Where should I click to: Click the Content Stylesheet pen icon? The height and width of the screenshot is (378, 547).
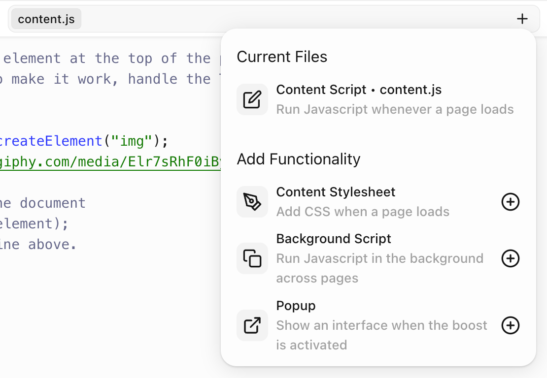click(252, 202)
